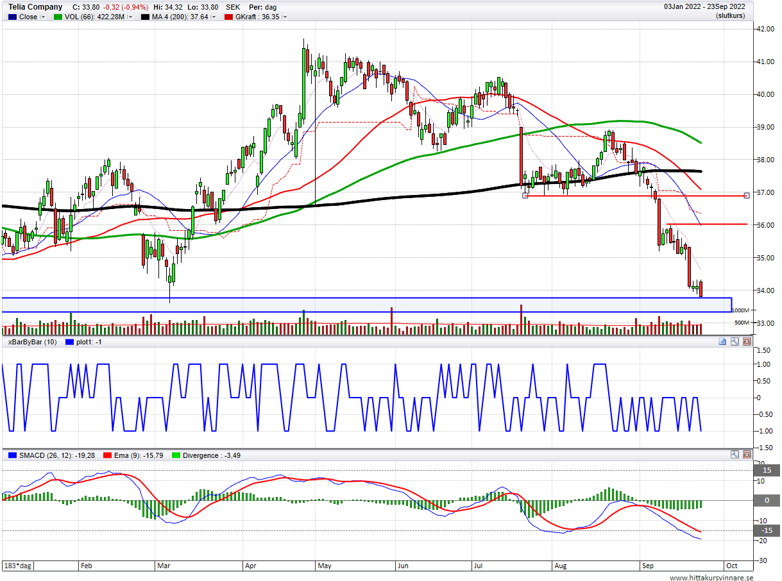Click the date range 03Jan 2022 - 23Sep 2022
Screen dimensions: 782x581
click(705, 7)
